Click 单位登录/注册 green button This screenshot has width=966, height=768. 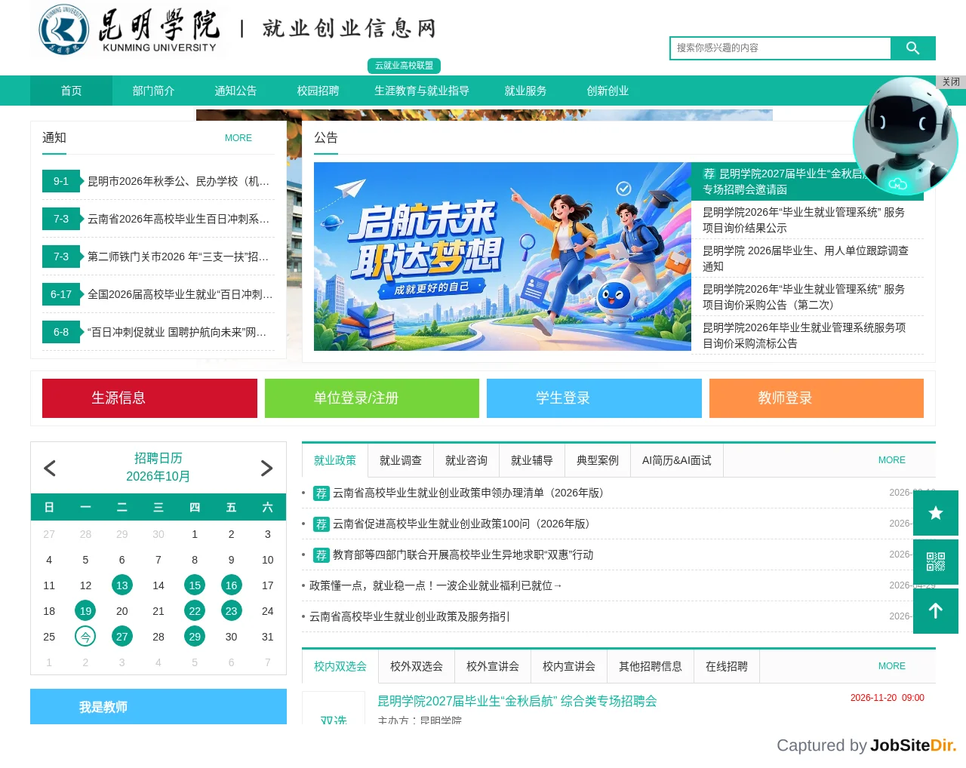[372, 398]
